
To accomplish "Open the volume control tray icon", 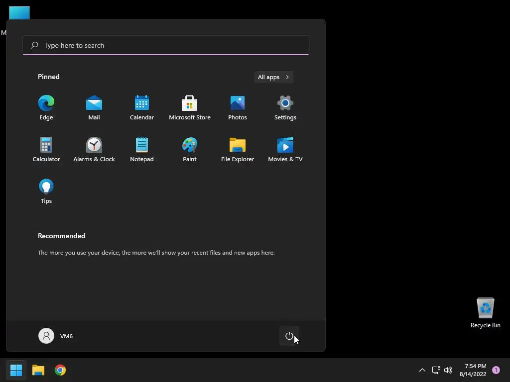I will pos(448,370).
